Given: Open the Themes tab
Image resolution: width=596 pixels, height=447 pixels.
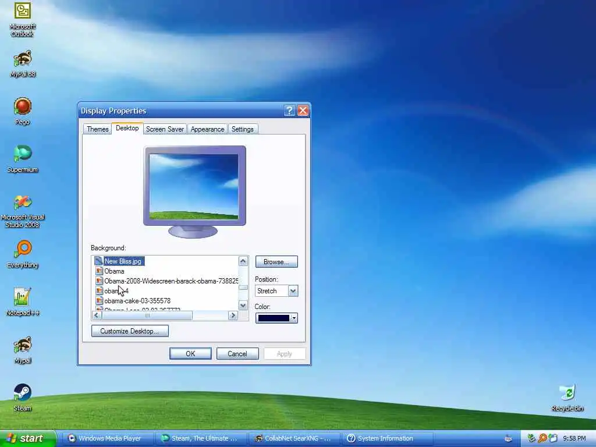Looking at the screenshot, I should pyautogui.click(x=97, y=129).
